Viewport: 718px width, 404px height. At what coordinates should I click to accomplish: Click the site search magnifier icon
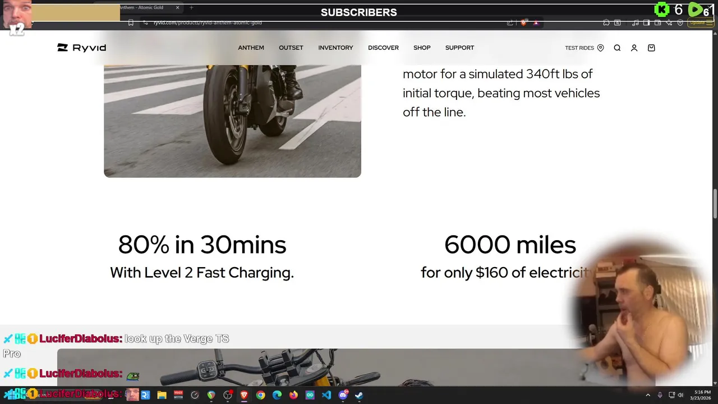(617, 48)
